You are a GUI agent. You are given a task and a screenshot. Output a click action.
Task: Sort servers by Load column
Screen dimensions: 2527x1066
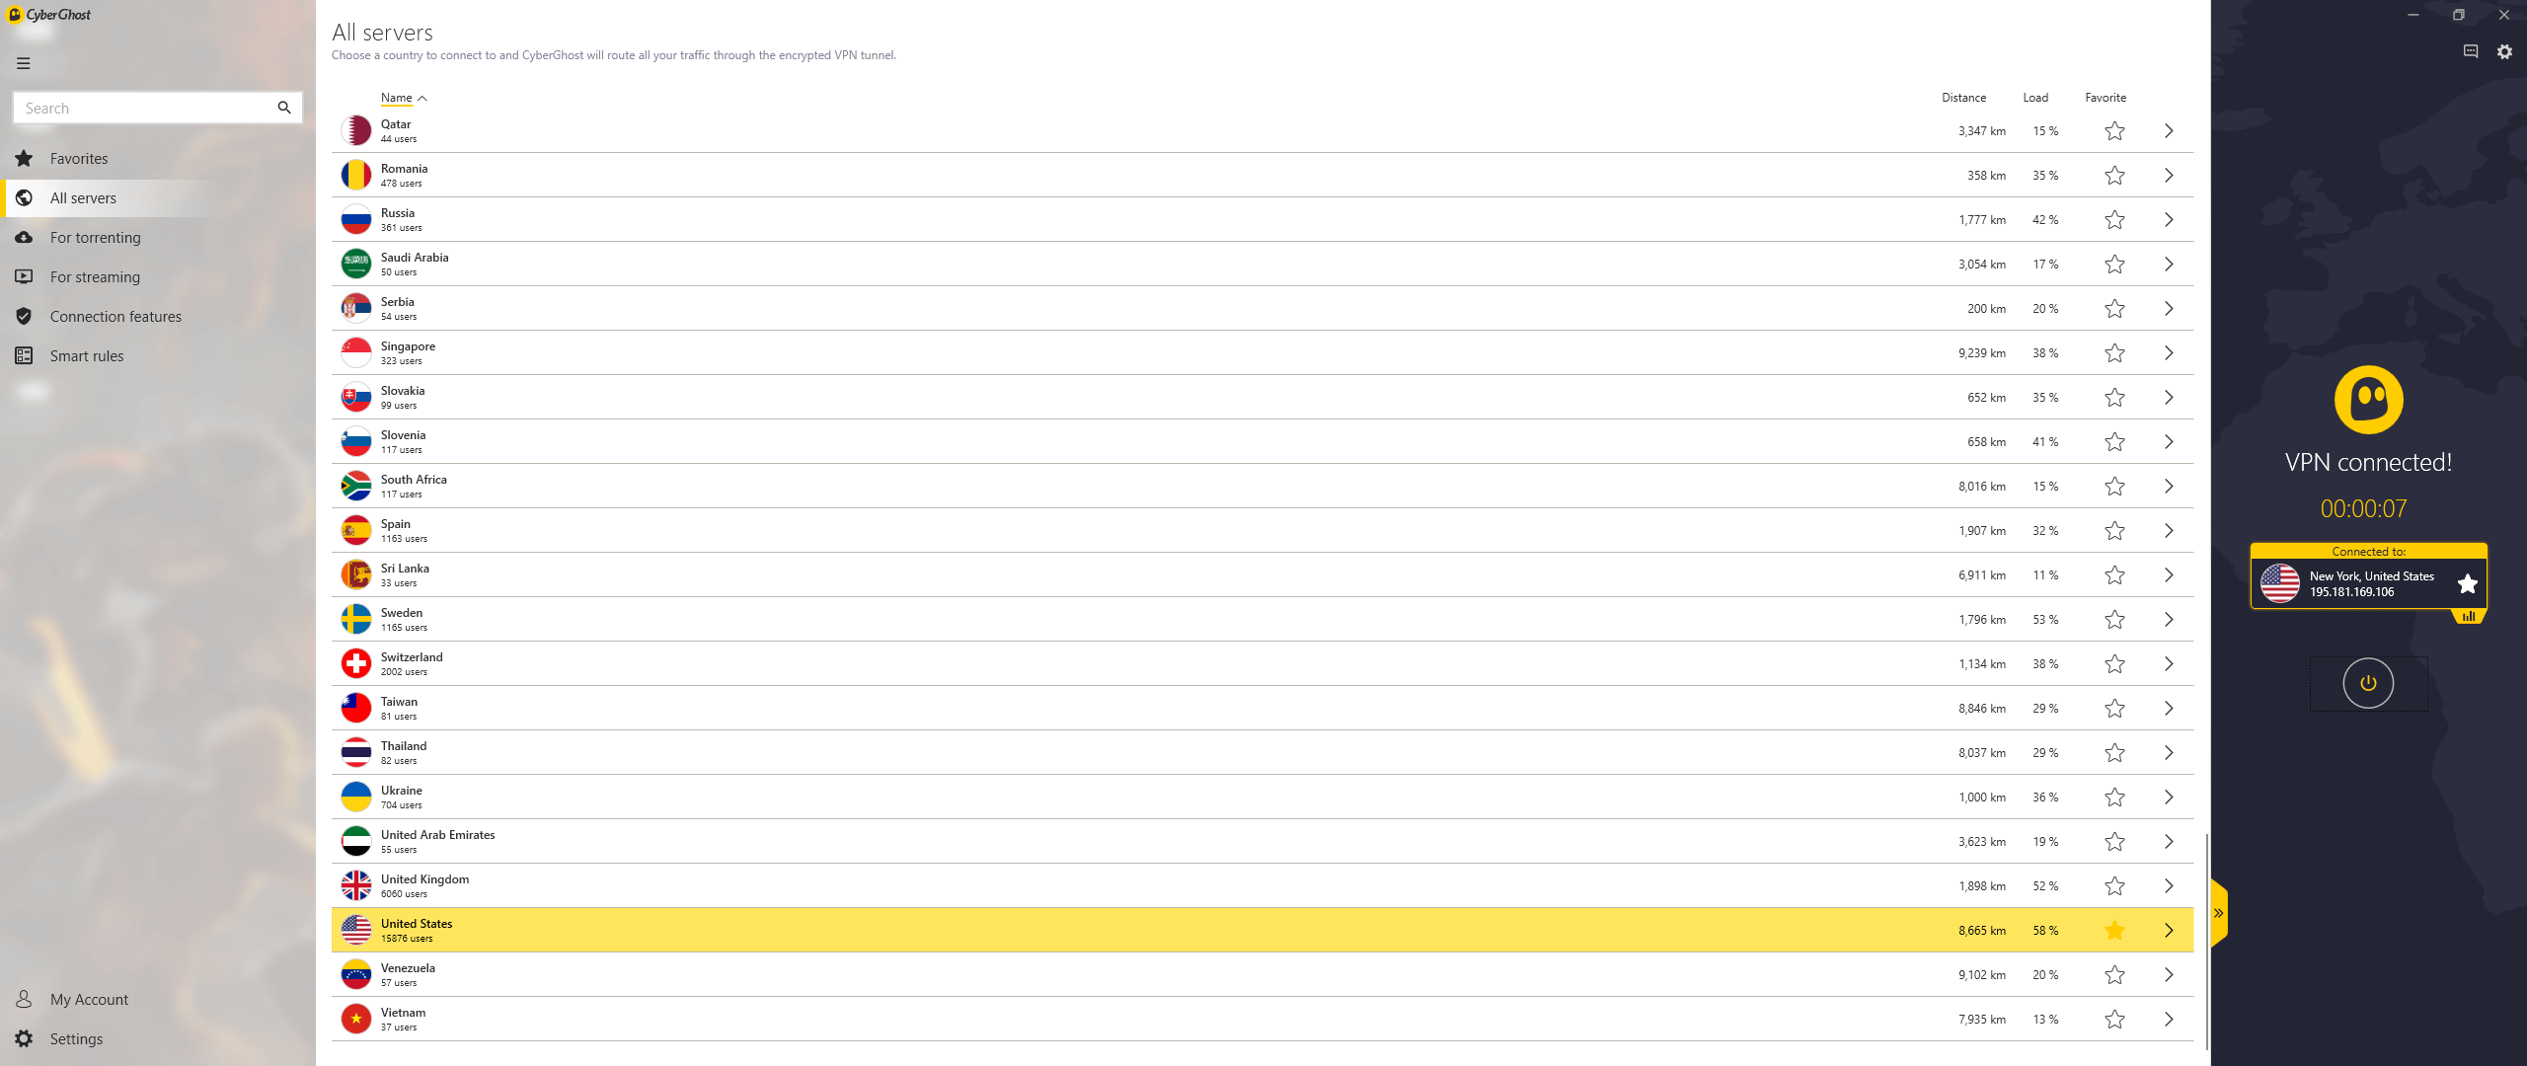[2035, 98]
